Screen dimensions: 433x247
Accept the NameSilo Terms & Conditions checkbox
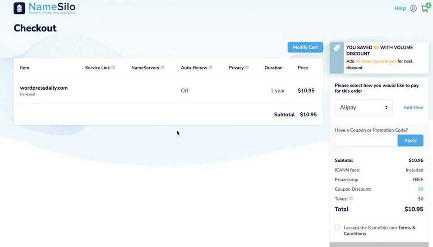point(337,228)
